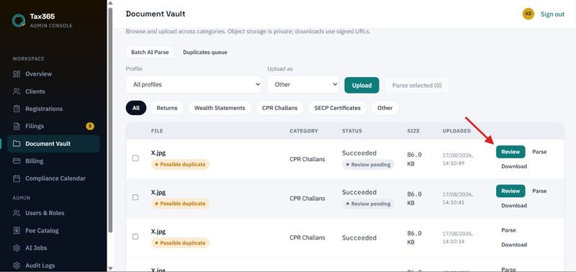Go to Overview in sidebar
This screenshot has width=576, height=272.
pyautogui.click(x=53, y=74)
